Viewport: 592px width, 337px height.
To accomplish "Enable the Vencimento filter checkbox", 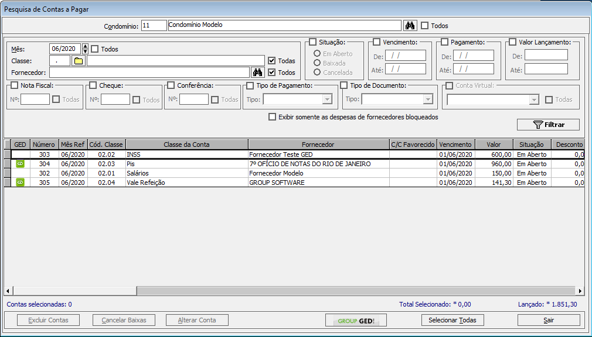I will pos(376,42).
